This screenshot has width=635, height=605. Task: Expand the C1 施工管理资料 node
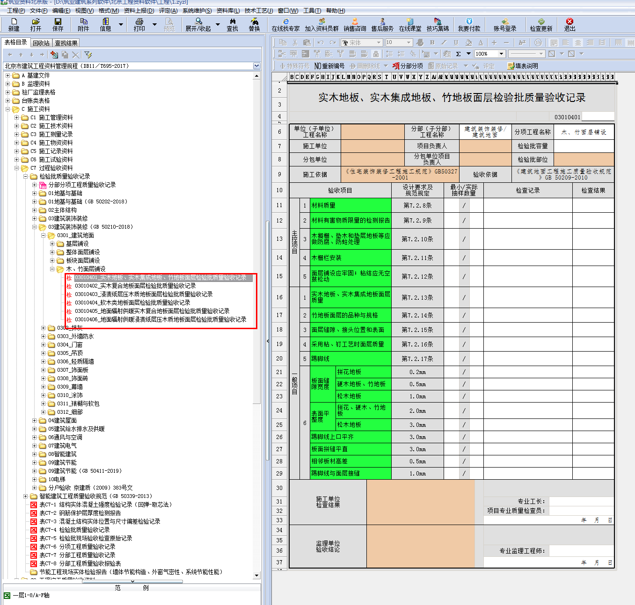click(x=17, y=117)
